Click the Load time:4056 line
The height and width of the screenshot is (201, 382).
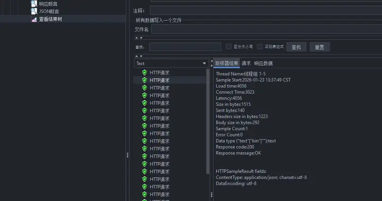pyautogui.click(x=231, y=86)
